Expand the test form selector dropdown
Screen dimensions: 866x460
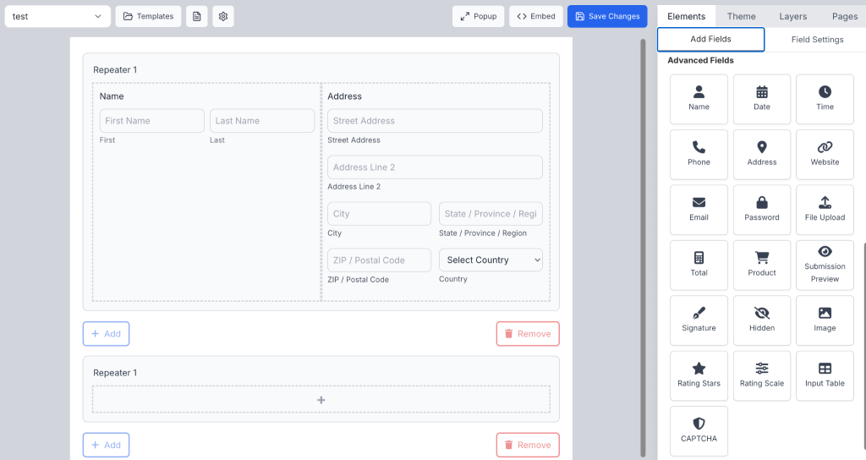tap(58, 16)
